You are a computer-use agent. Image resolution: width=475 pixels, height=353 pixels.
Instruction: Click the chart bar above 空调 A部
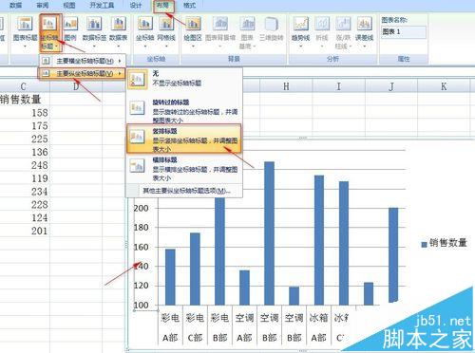[x=244, y=288]
